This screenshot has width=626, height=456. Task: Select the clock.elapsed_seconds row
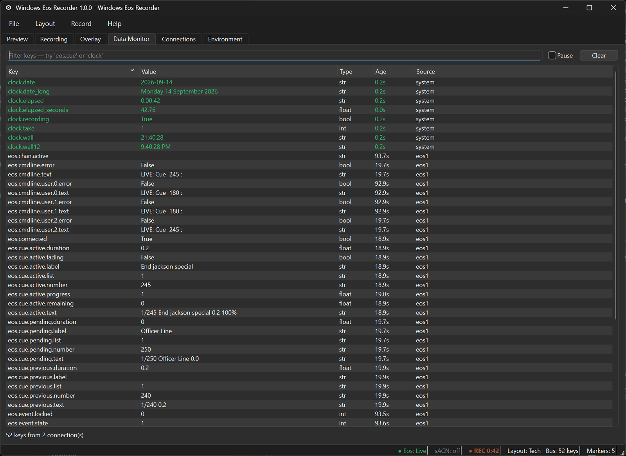309,110
